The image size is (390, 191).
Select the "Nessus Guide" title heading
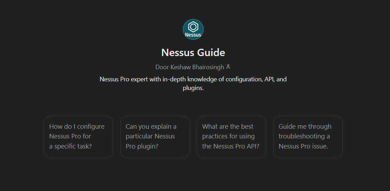click(x=193, y=53)
